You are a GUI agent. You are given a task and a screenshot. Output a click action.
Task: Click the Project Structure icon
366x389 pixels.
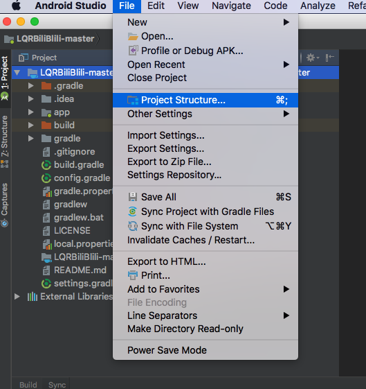point(133,101)
